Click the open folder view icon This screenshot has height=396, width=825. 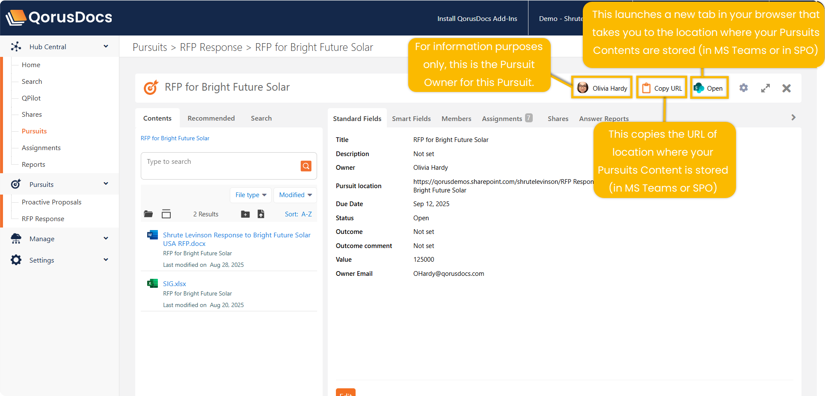(148, 214)
